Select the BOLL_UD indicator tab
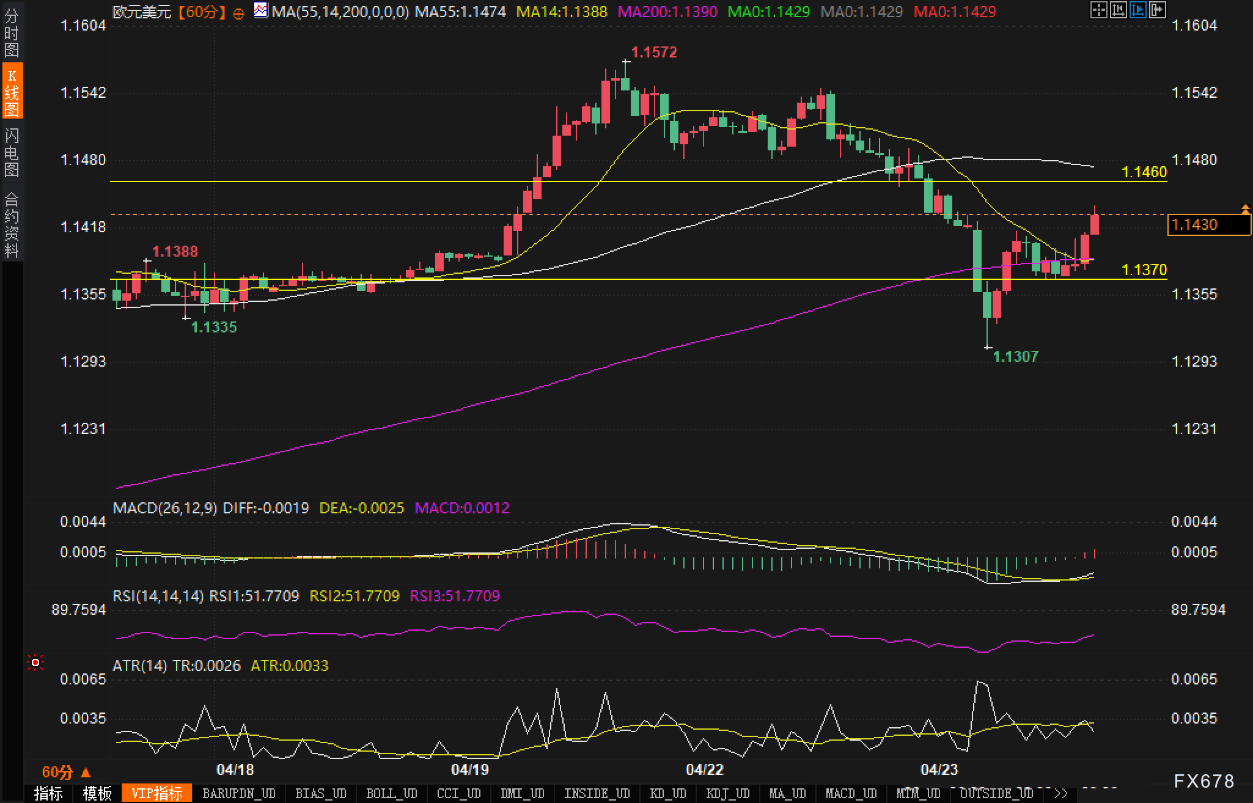This screenshot has width=1253, height=803. point(391,793)
